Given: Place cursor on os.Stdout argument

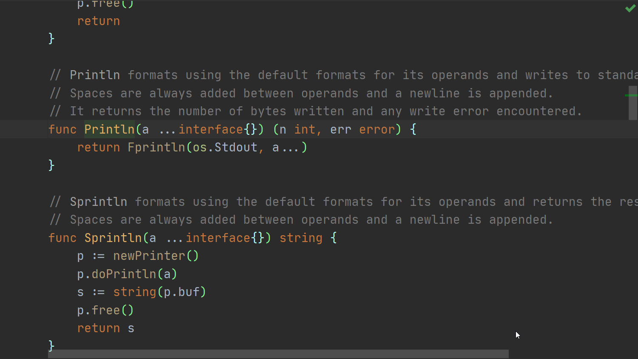Looking at the screenshot, I should [x=225, y=148].
